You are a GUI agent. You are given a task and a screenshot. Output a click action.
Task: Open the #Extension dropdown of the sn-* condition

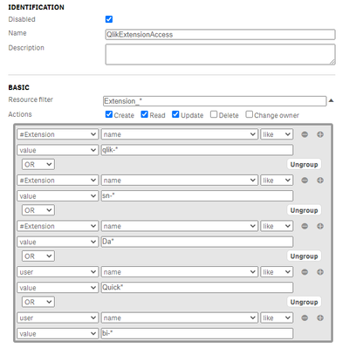coord(58,181)
